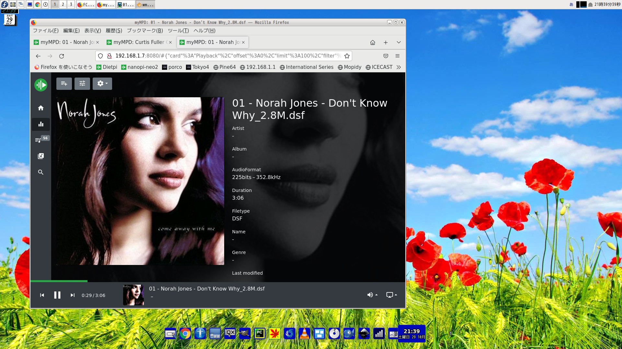Select the Playback view in the sidebar
622x349 pixels.
(x=41, y=124)
